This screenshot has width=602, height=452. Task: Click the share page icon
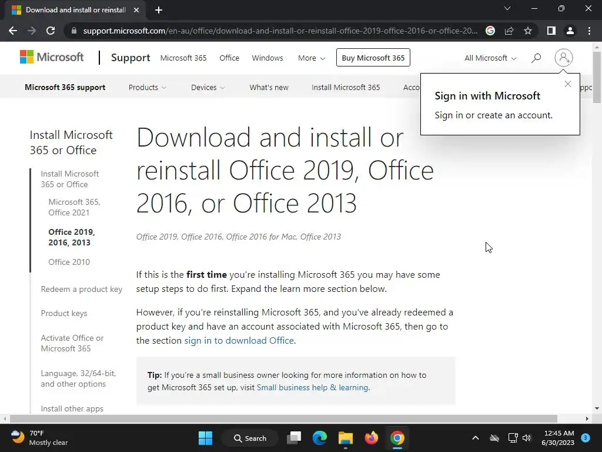[509, 31]
